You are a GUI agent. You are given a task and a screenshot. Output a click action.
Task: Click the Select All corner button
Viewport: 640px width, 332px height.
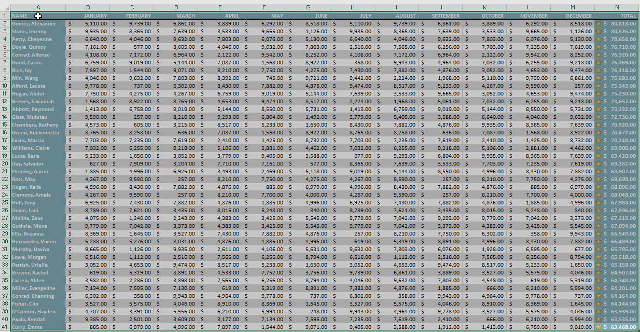click(5, 7)
